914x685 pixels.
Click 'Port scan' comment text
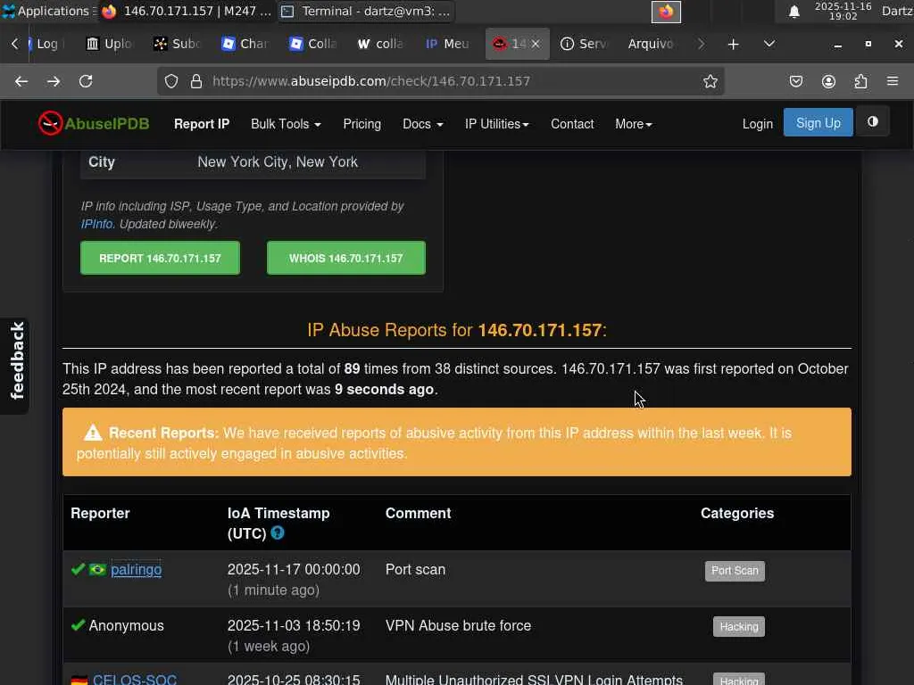click(x=415, y=570)
